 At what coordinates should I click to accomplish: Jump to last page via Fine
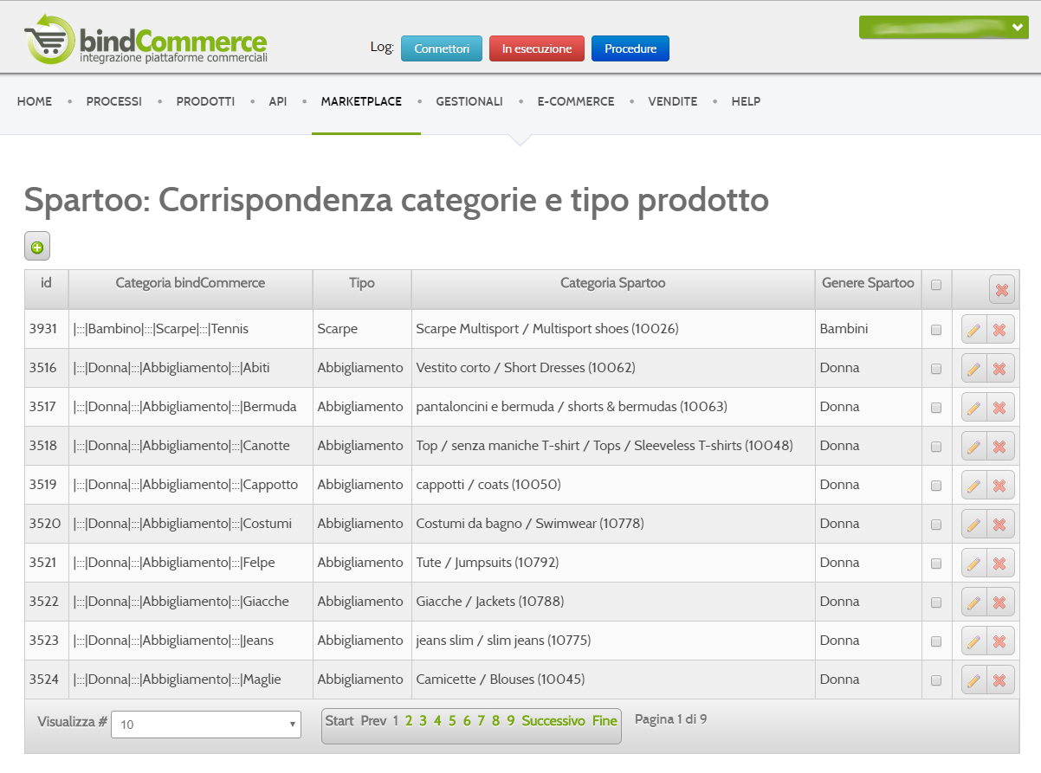click(605, 720)
